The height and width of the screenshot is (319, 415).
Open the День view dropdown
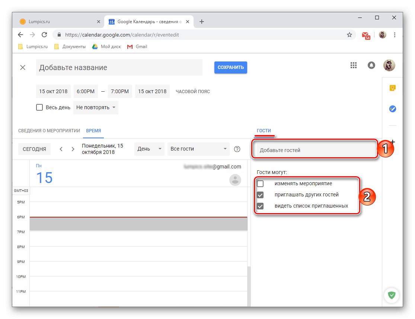pos(149,149)
